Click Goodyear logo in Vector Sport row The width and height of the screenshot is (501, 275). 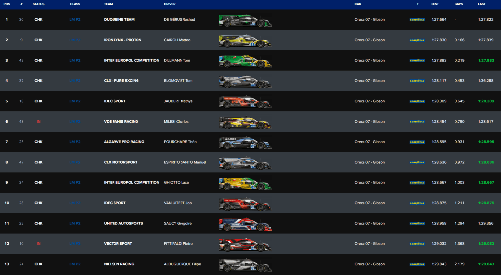point(417,244)
